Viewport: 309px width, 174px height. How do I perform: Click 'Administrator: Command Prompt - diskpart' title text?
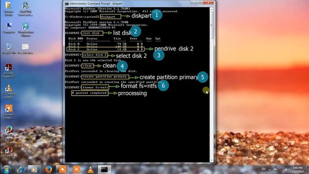tap(96, 3)
